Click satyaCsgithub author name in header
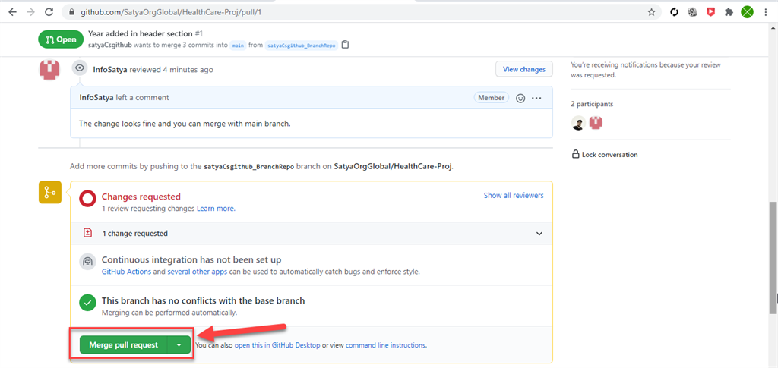The image size is (778, 368). point(111,45)
